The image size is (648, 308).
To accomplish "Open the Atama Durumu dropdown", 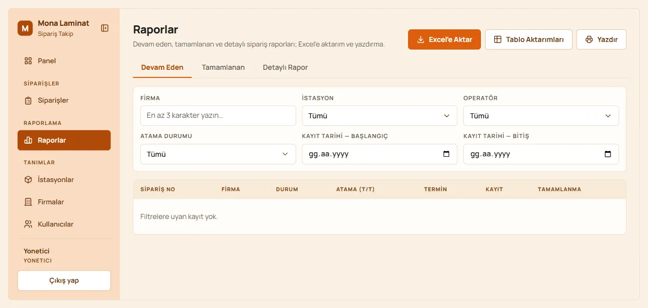I will [218, 154].
